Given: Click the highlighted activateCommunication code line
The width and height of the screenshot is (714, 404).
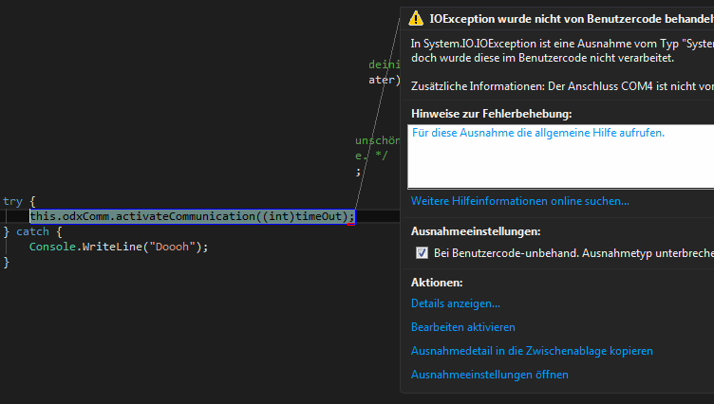Looking at the screenshot, I should click(192, 216).
